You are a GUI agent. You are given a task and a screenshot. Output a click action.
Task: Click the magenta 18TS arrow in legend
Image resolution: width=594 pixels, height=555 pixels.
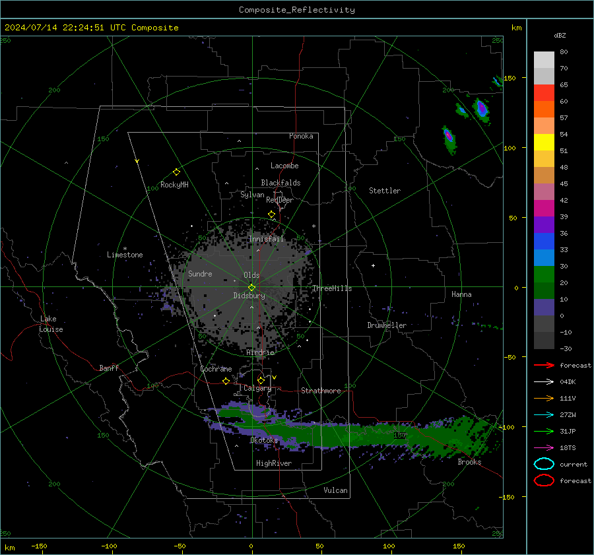[x=544, y=448]
